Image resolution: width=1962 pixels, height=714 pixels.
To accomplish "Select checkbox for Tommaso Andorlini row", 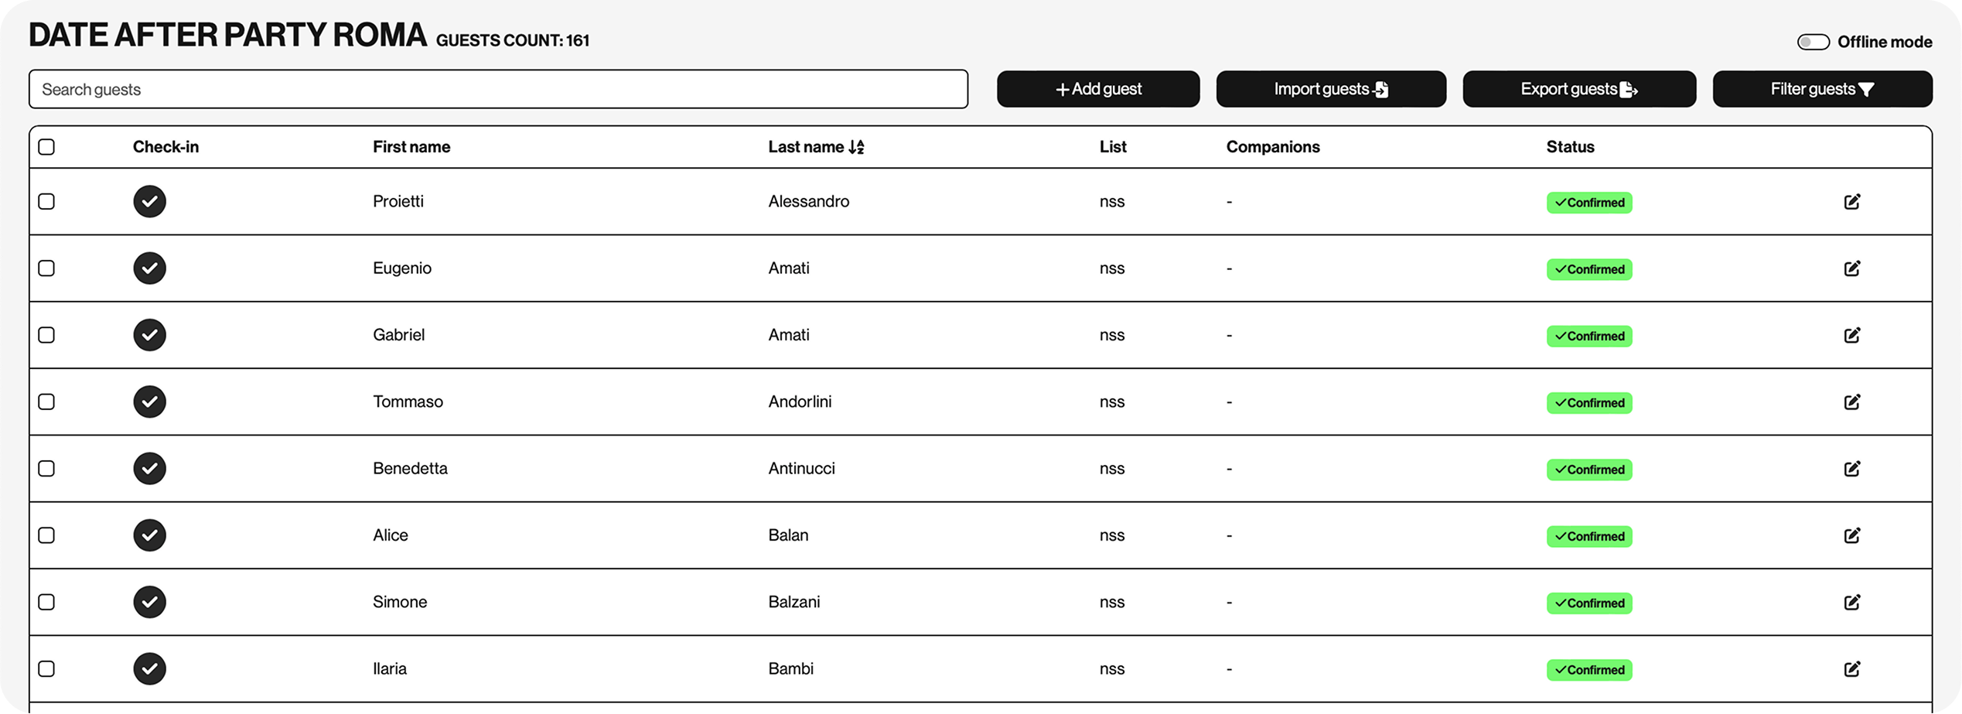I will 46,402.
